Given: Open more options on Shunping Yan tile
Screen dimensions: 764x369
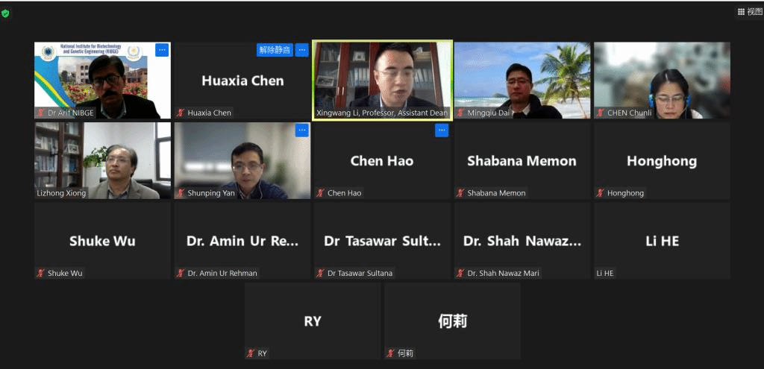Looking at the screenshot, I should tap(302, 130).
